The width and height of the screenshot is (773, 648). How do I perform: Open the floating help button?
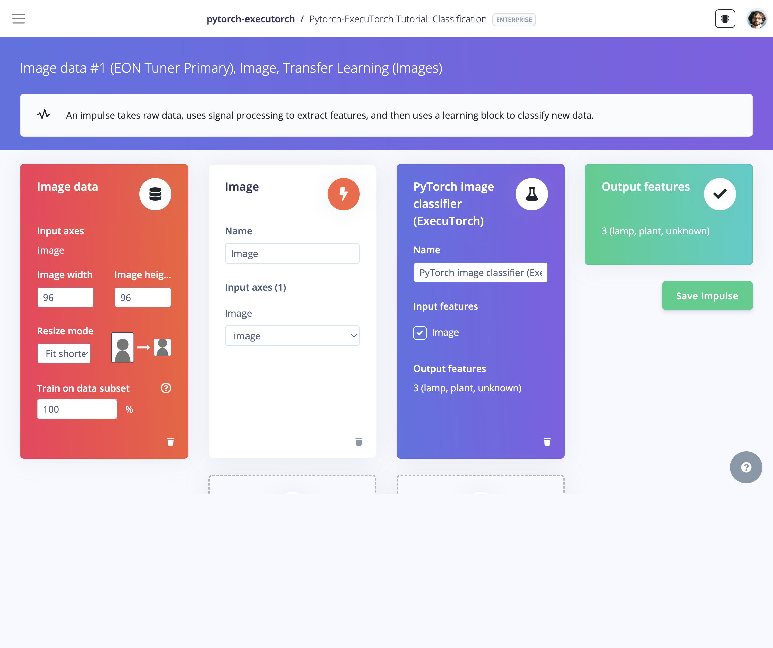(x=746, y=467)
